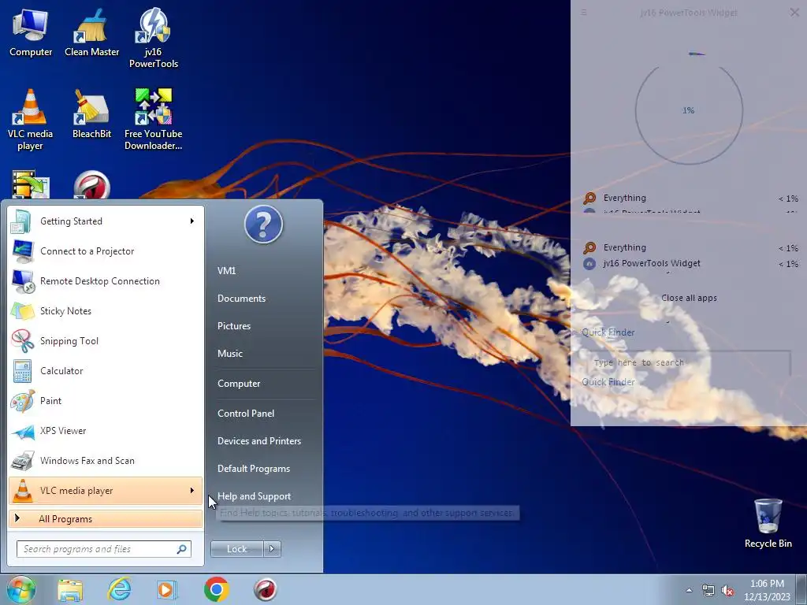
Task: Open Documents from the Start menu
Action: pyautogui.click(x=241, y=299)
